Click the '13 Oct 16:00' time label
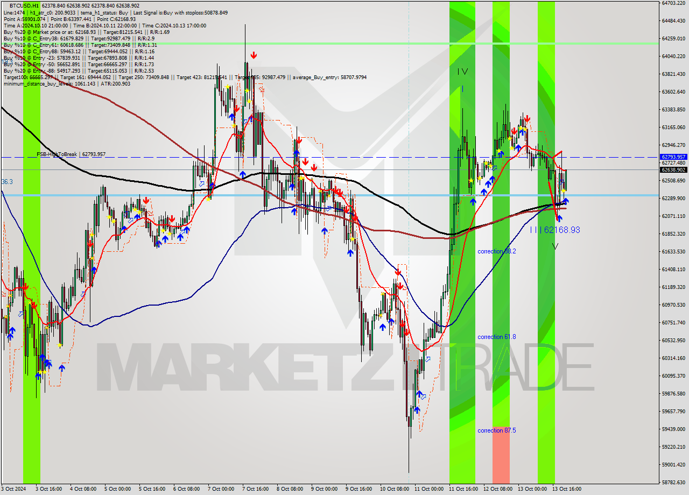The width and height of the screenshot is (689, 495). [566, 489]
